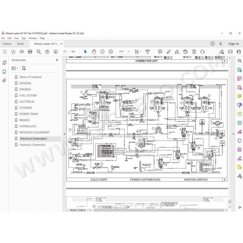The height and width of the screenshot is (243, 243).
Task: Toggle the Bookmarks panel icon in sidebar
Action: [4, 72]
